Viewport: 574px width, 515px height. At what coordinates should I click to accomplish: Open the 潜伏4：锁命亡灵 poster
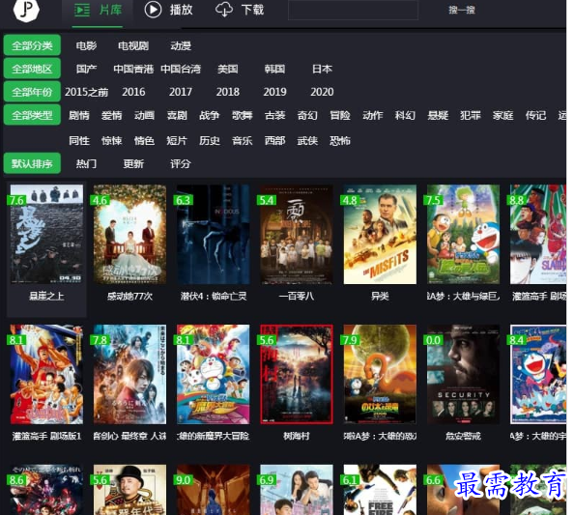click(213, 234)
